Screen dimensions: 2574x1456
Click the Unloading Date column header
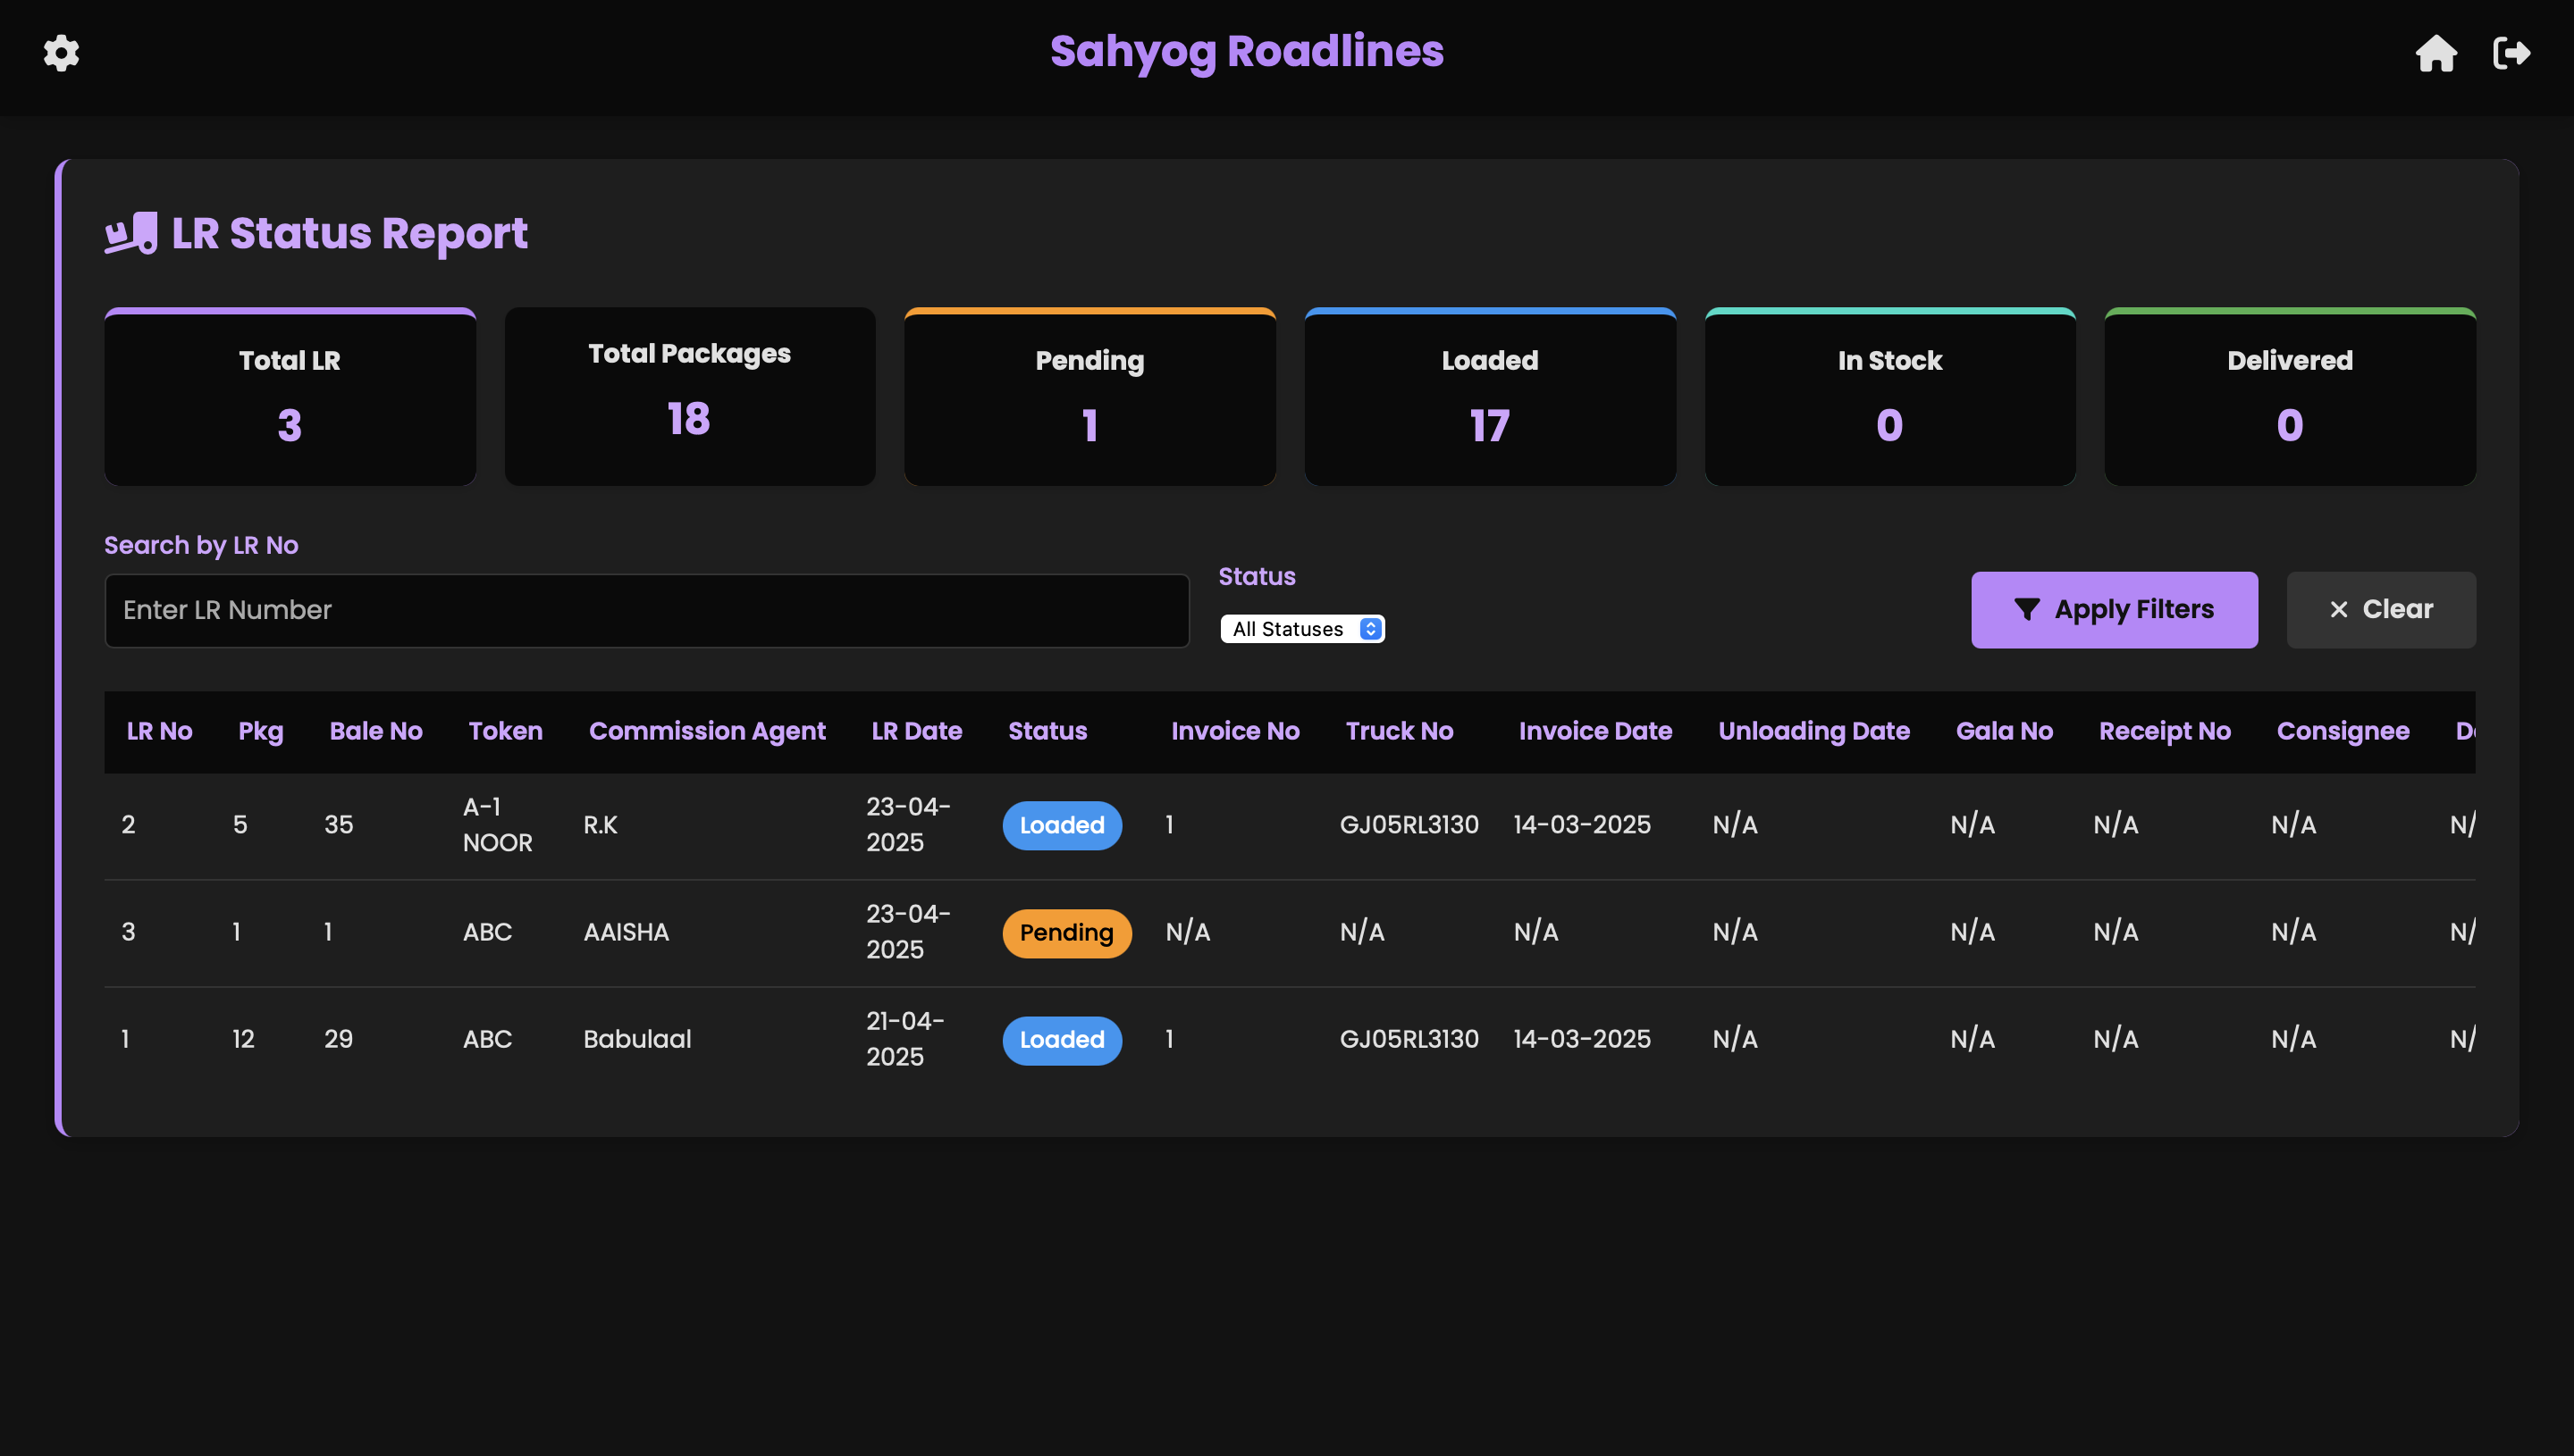pyautogui.click(x=1813, y=732)
